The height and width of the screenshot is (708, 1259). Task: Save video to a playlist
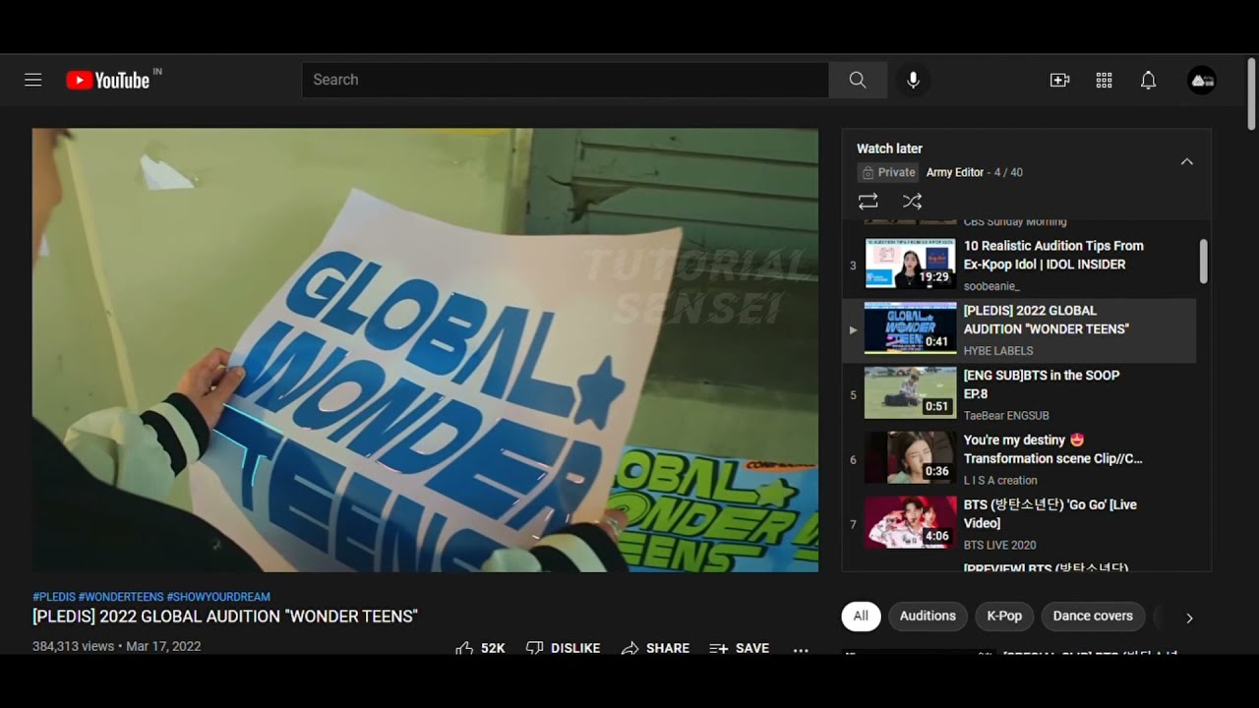(x=740, y=648)
